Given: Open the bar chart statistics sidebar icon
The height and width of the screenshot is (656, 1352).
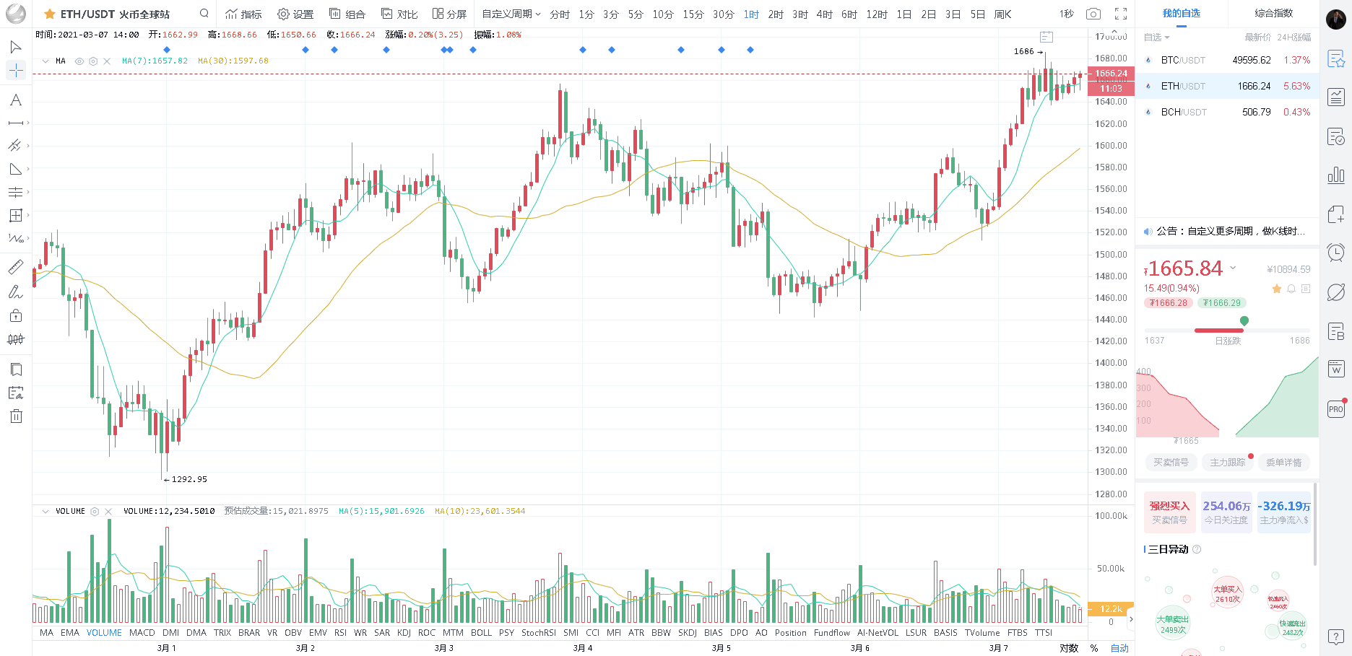Looking at the screenshot, I should pos(1336,175).
